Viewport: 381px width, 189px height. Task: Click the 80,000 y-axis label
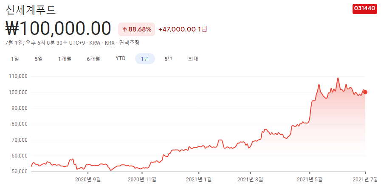20,124
